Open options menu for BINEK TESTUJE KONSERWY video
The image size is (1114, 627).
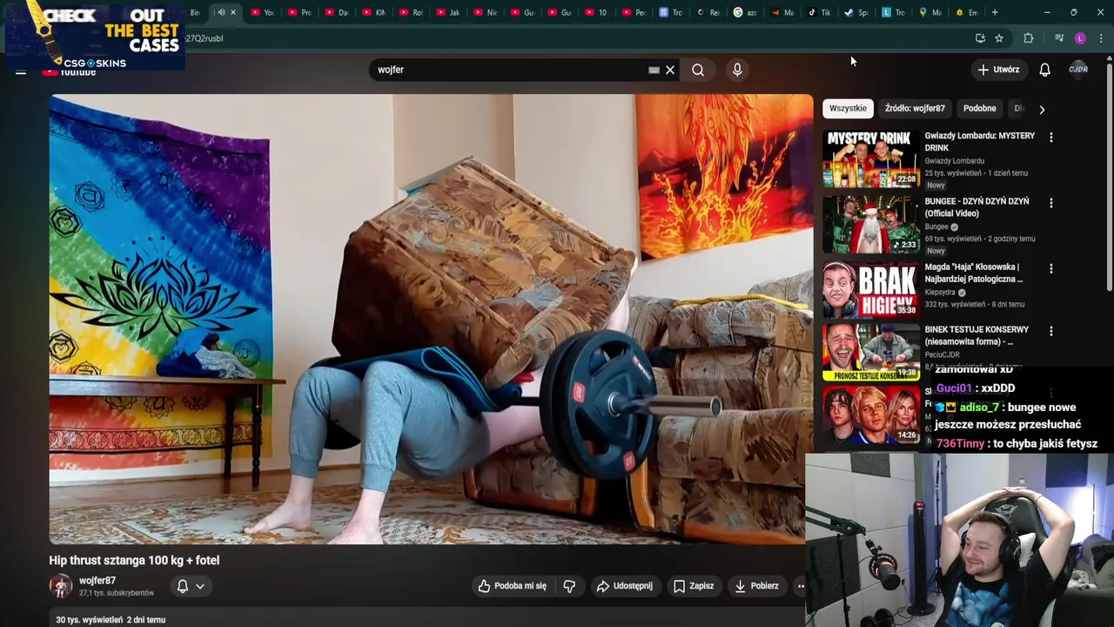click(1050, 332)
